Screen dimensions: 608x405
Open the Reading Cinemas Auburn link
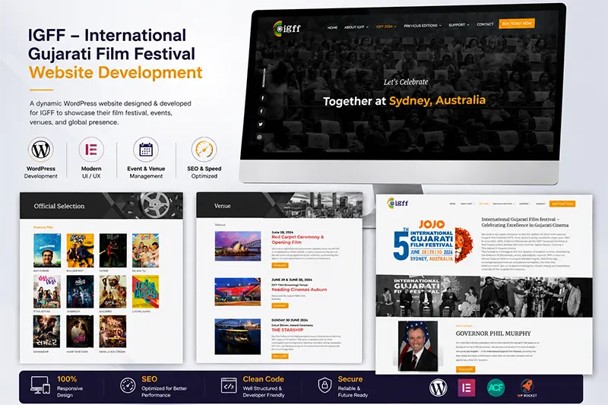coord(299,290)
